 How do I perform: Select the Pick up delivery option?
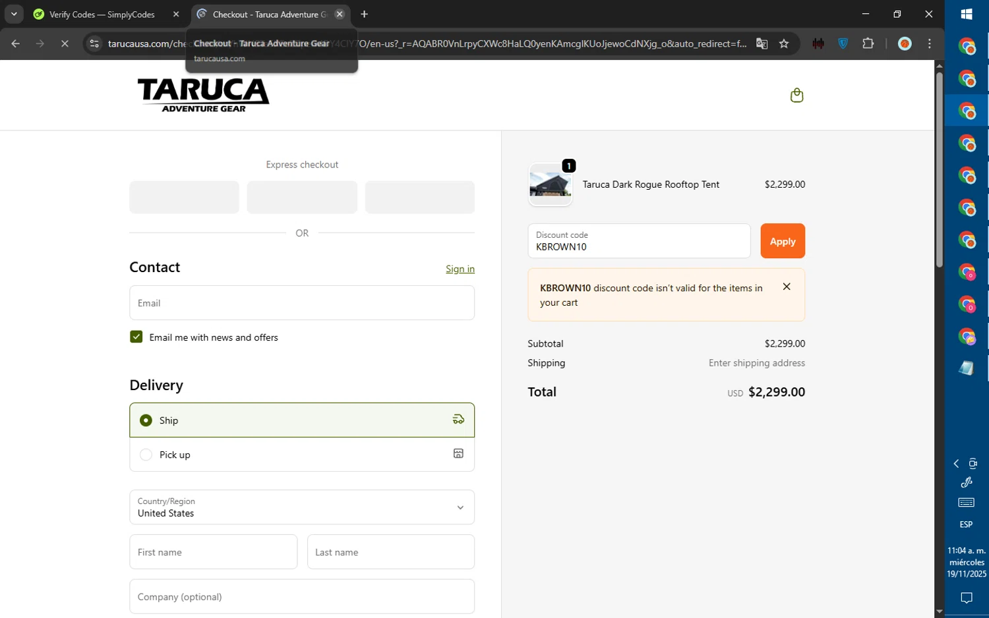(x=302, y=455)
